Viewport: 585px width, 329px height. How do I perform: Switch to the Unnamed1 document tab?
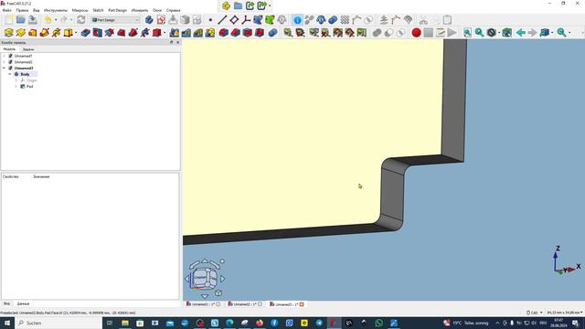click(203, 304)
